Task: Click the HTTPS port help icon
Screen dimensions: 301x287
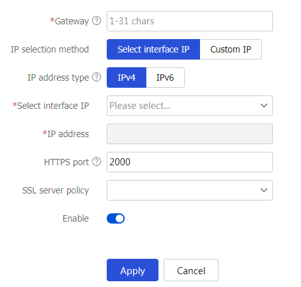Action: [x=96, y=162]
